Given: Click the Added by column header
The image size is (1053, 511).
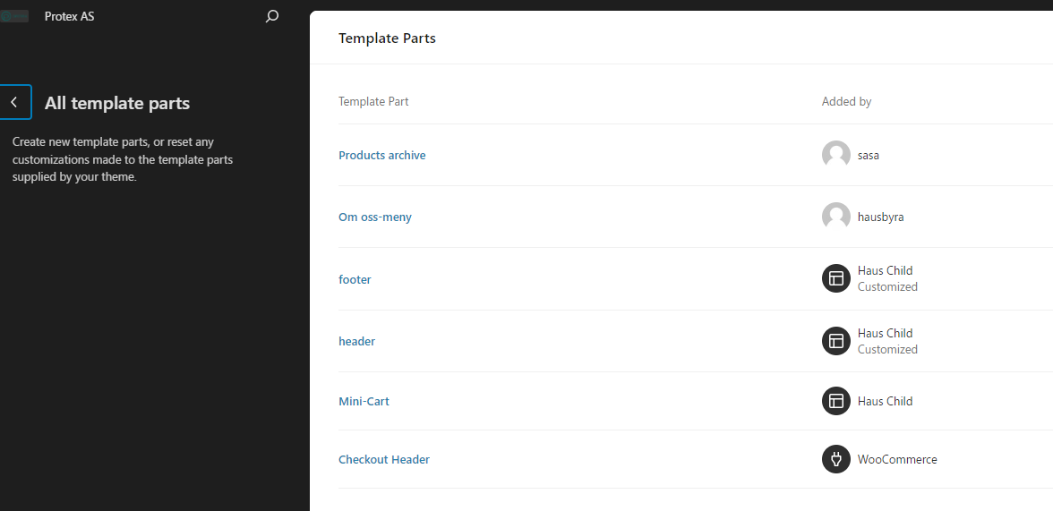Looking at the screenshot, I should pyautogui.click(x=846, y=101).
